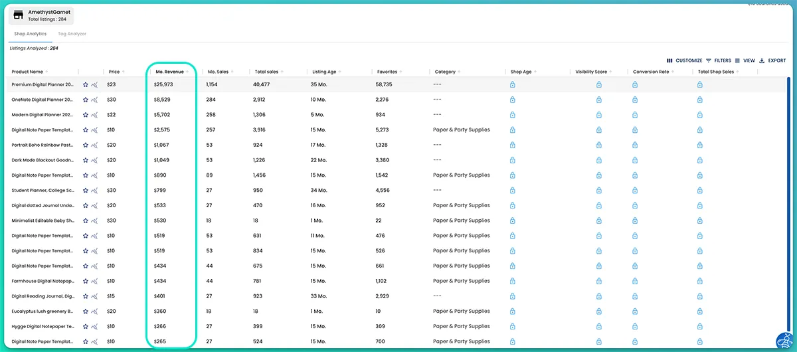This screenshot has width=797, height=352.
Task: Click the 4,556 favorites cell
Action: click(383, 191)
